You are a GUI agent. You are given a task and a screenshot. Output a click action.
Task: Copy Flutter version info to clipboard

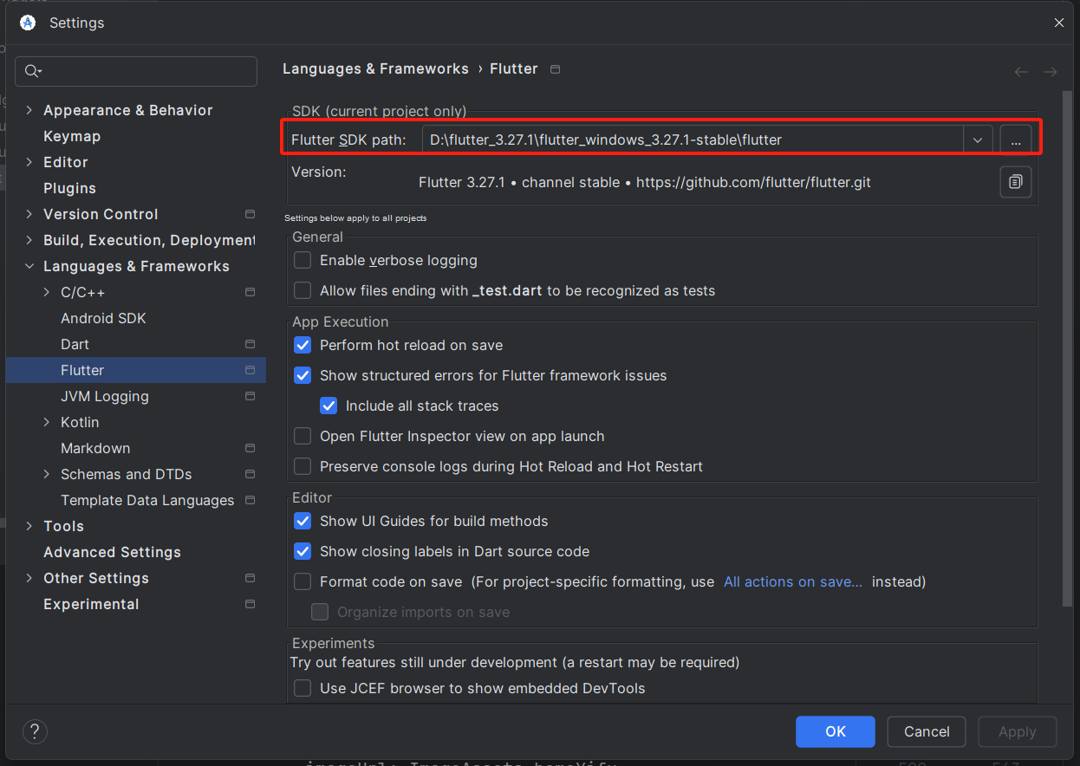pyautogui.click(x=1015, y=182)
